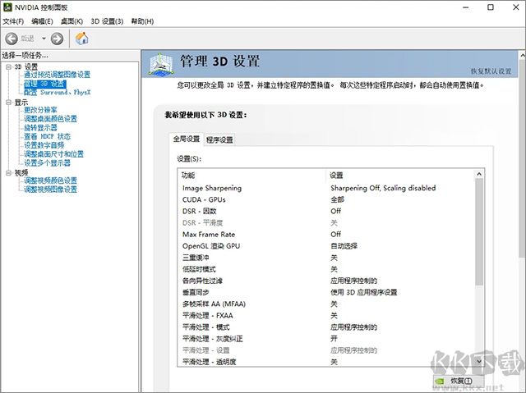526x393 pixels.
Task: Select the 全局设置 tab
Action: pos(185,139)
